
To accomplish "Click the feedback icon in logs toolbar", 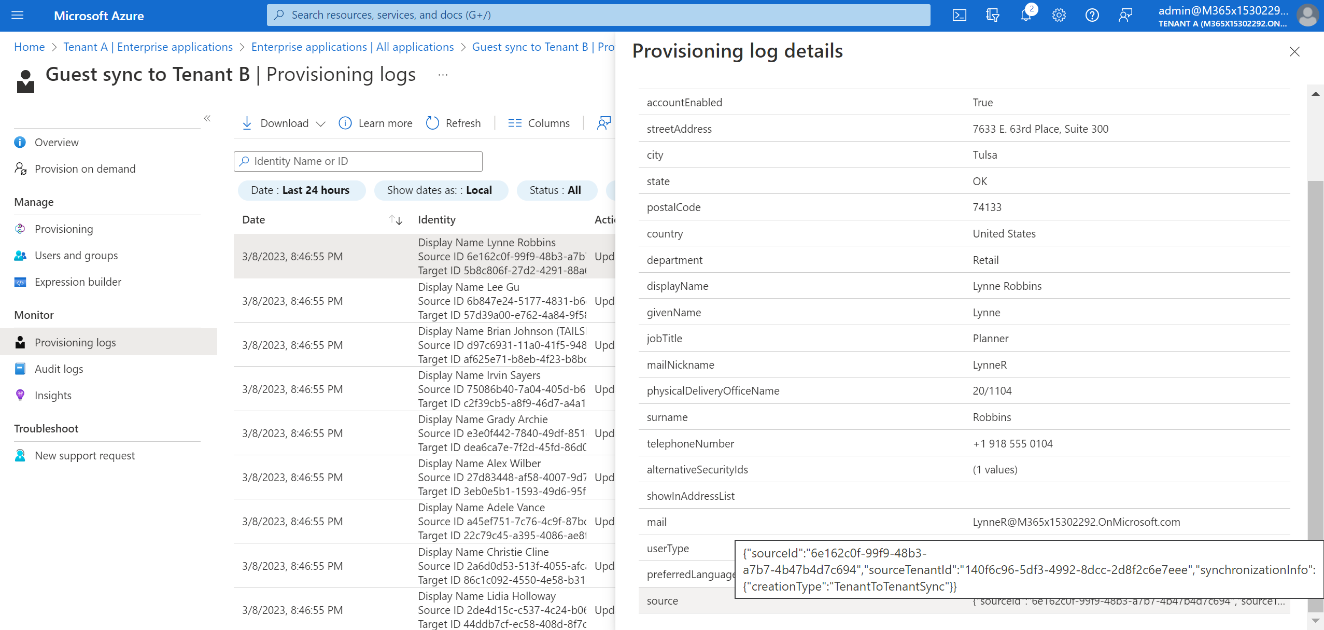I will (603, 123).
